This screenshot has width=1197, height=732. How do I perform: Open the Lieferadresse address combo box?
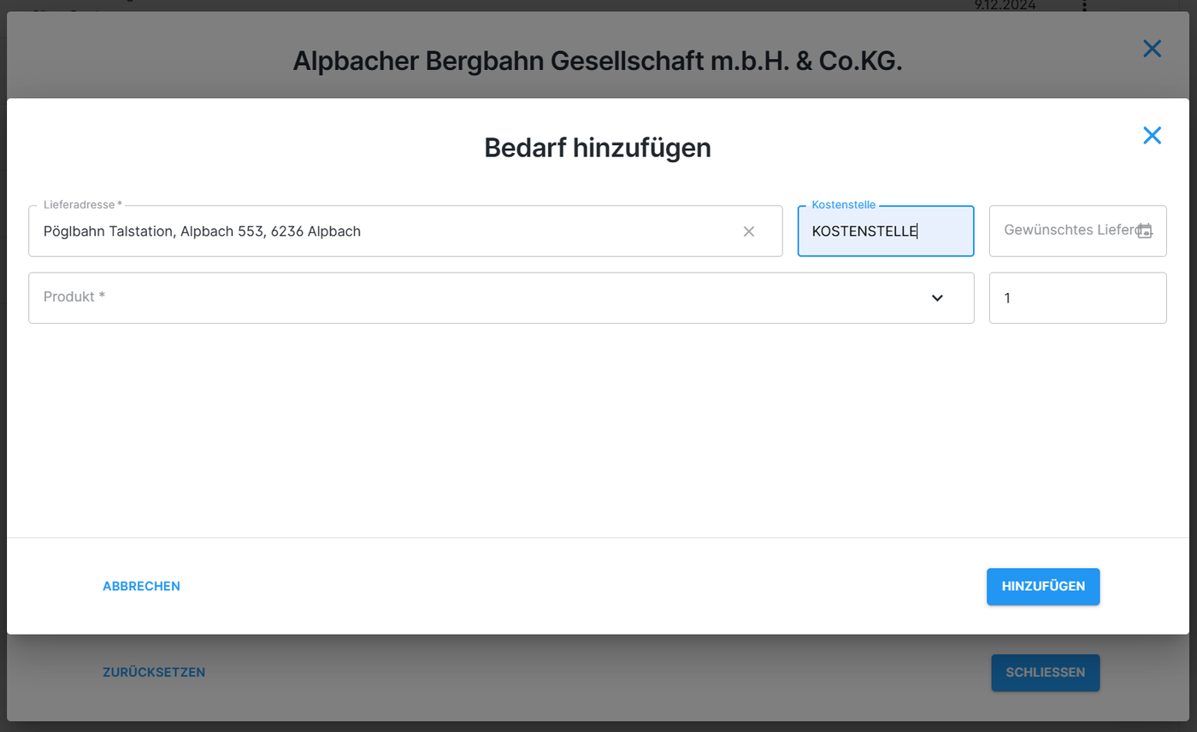[385, 231]
